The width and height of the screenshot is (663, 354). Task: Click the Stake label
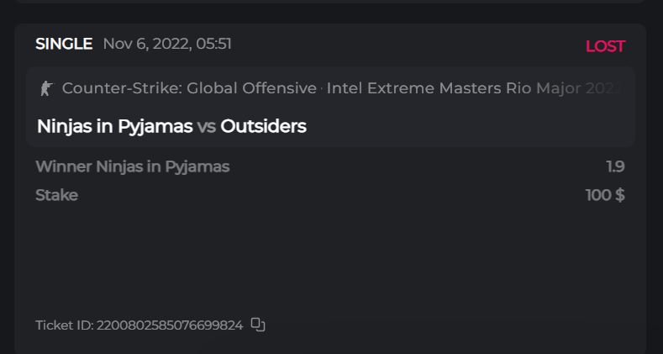point(56,195)
